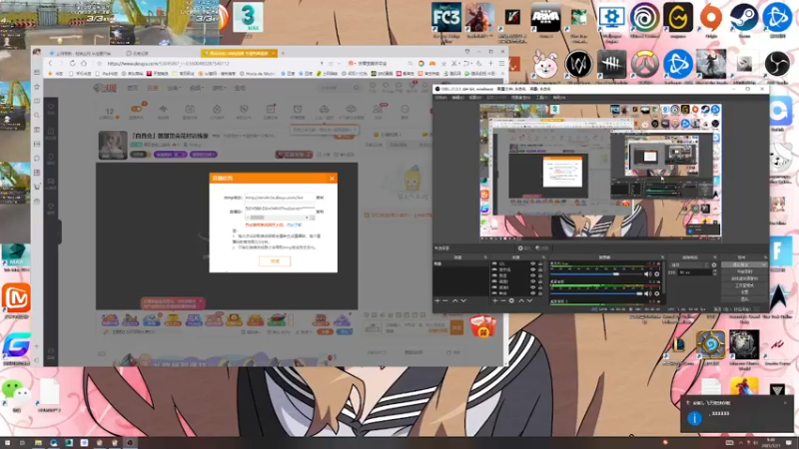The image size is (799, 449).
Task: Switch to first browser tab
Action: (82, 53)
